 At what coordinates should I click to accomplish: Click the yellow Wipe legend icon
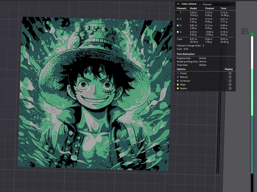click(178, 84)
